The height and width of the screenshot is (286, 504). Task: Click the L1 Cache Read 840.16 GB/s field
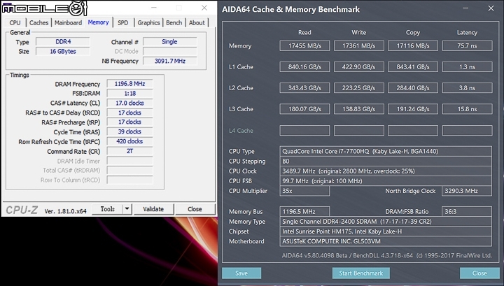pos(304,66)
